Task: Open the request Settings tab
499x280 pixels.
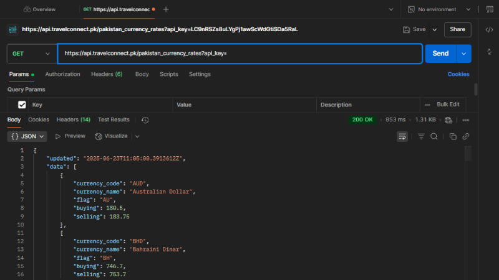Action: click(x=200, y=74)
